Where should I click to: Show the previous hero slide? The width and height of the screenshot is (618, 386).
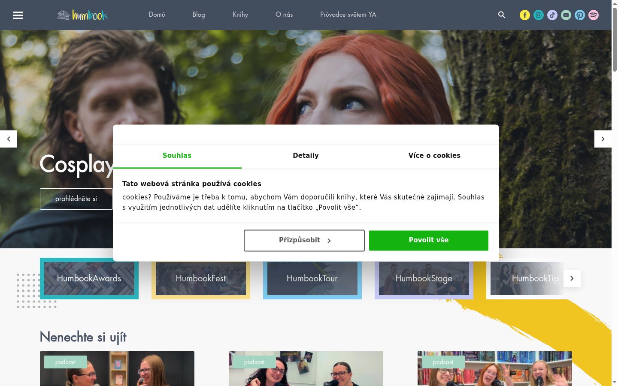pos(9,139)
